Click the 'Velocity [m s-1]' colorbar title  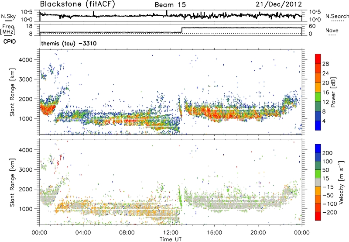pos(341,182)
